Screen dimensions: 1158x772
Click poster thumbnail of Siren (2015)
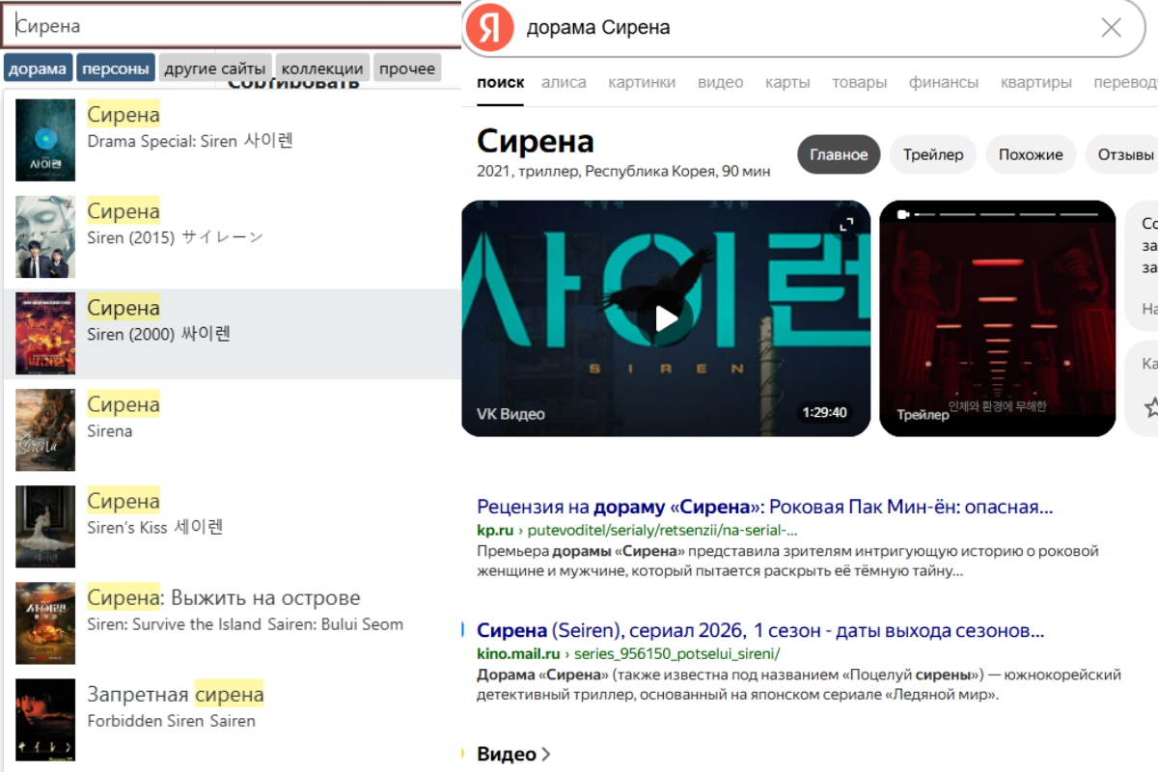pos(45,236)
